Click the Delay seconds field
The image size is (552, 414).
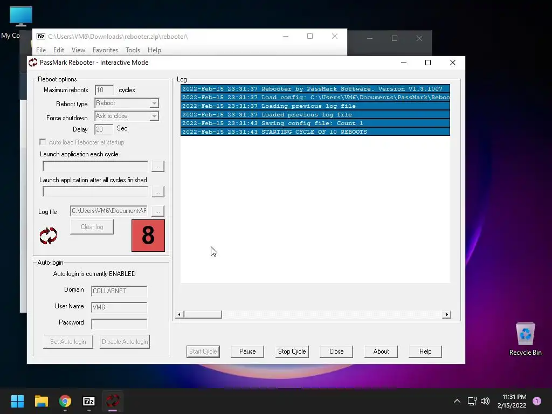[103, 129]
